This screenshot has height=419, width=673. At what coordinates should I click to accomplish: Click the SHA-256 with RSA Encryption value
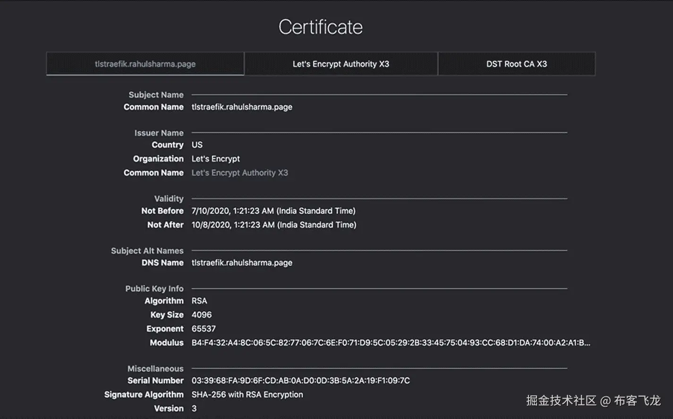(247, 394)
